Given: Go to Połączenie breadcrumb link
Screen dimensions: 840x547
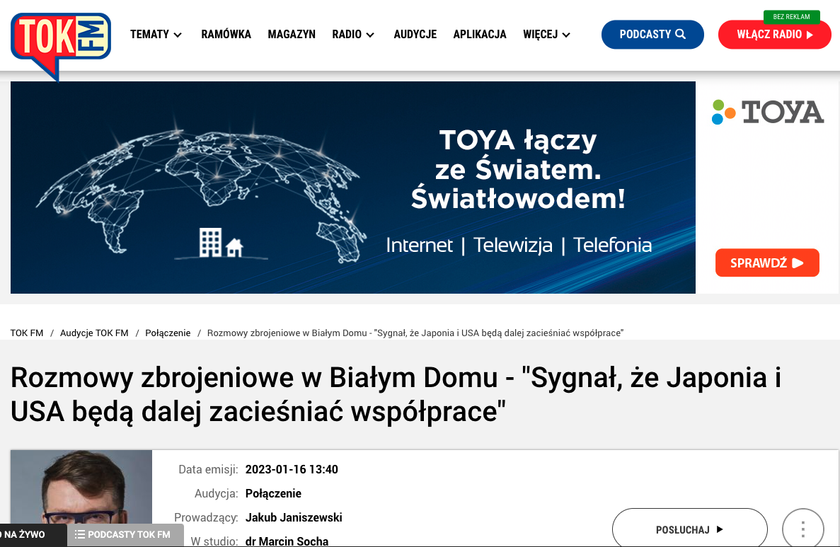Looking at the screenshot, I should (168, 333).
